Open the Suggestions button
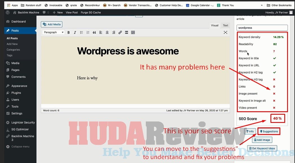 click(x=269, y=131)
